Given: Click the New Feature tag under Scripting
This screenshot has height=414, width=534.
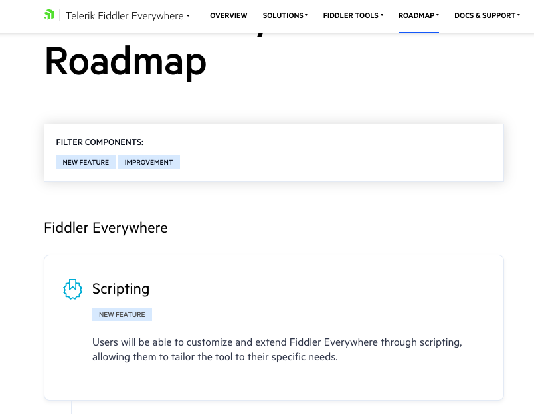Looking at the screenshot, I should (x=122, y=314).
